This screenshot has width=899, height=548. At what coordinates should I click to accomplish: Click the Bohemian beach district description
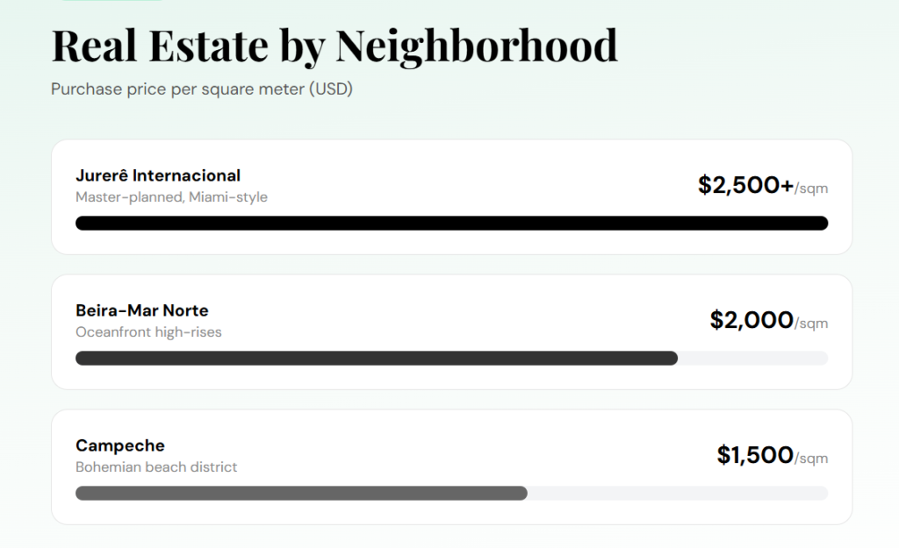tap(156, 467)
